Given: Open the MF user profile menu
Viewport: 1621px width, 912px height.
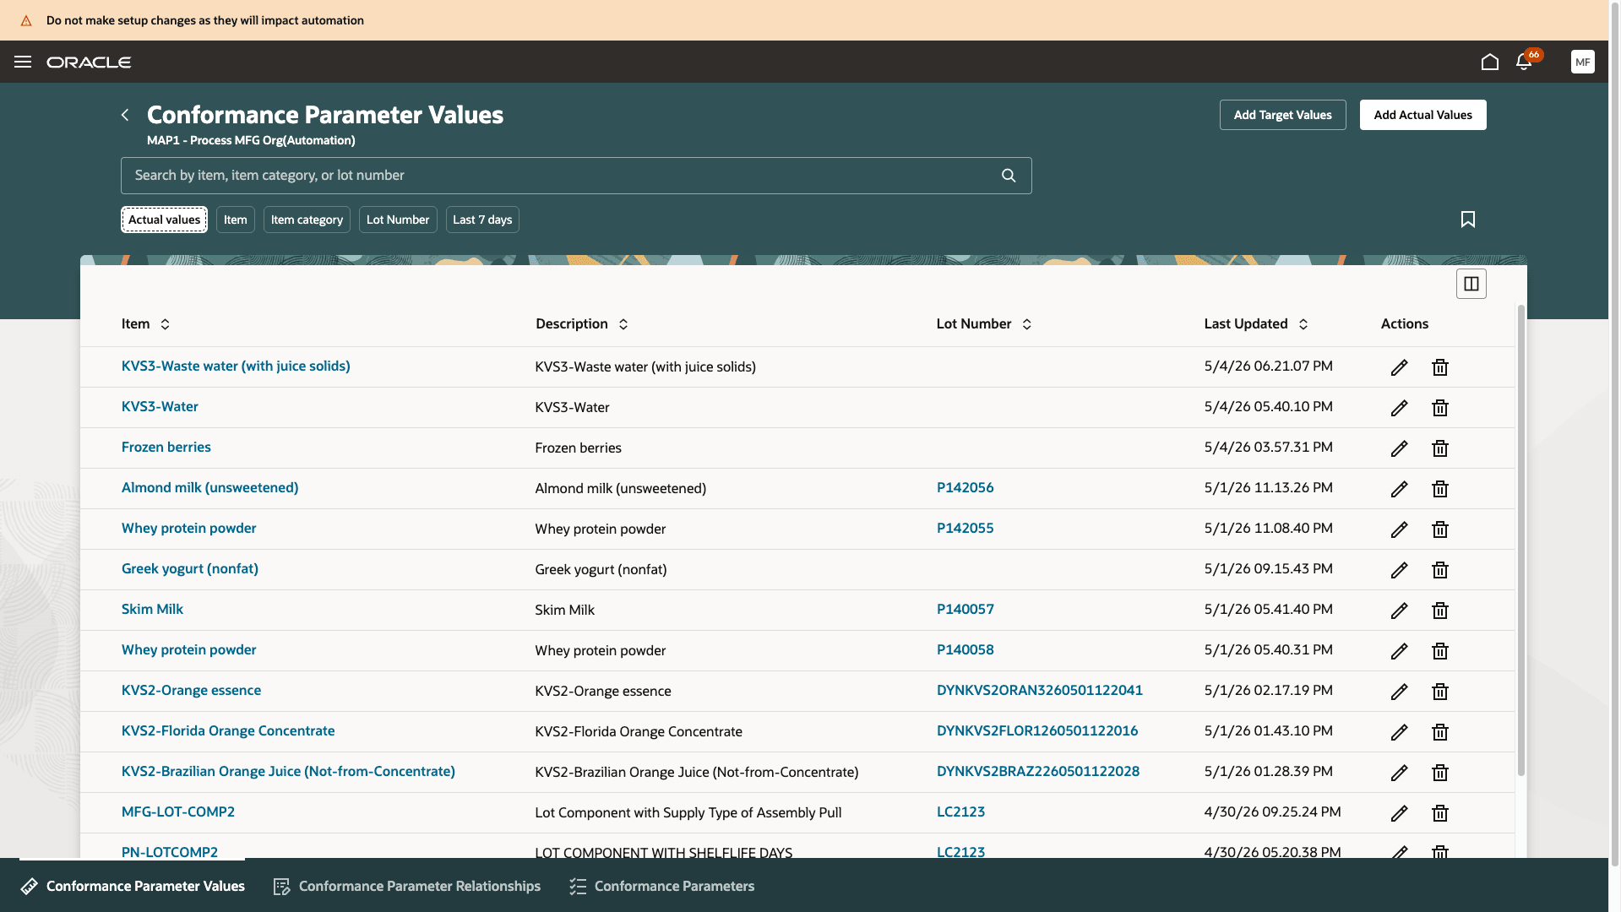Looking at the screenshot, I should 1583,62.
